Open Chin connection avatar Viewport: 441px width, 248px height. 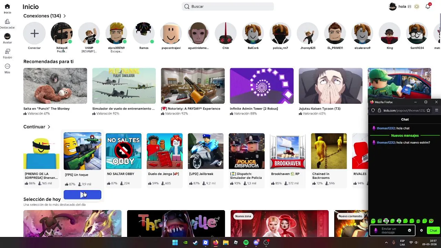click(226, 33)
